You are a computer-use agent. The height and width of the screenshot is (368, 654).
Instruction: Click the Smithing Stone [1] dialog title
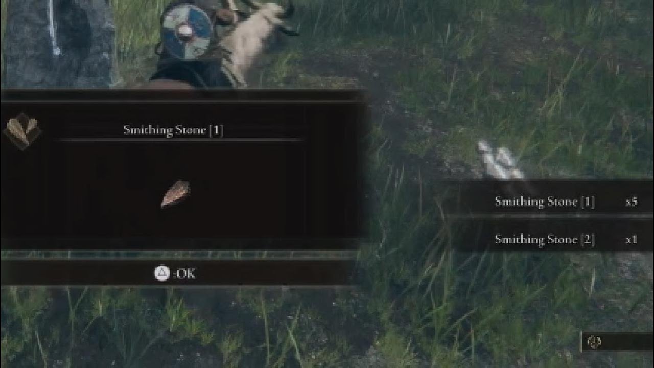click(x=173, y=130)
